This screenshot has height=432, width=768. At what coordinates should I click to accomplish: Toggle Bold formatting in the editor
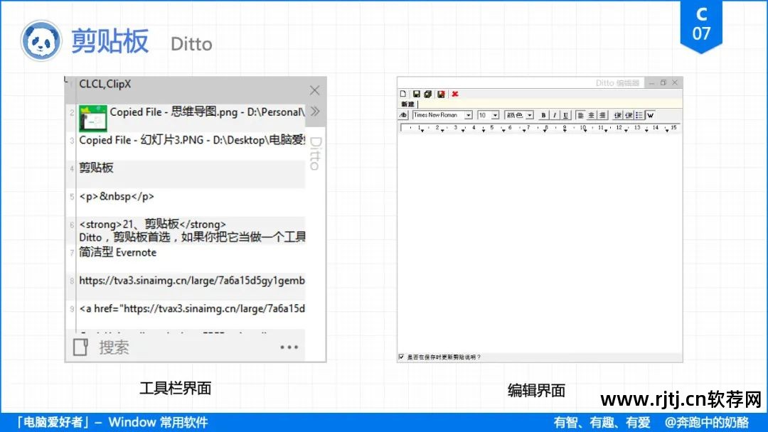543,114
